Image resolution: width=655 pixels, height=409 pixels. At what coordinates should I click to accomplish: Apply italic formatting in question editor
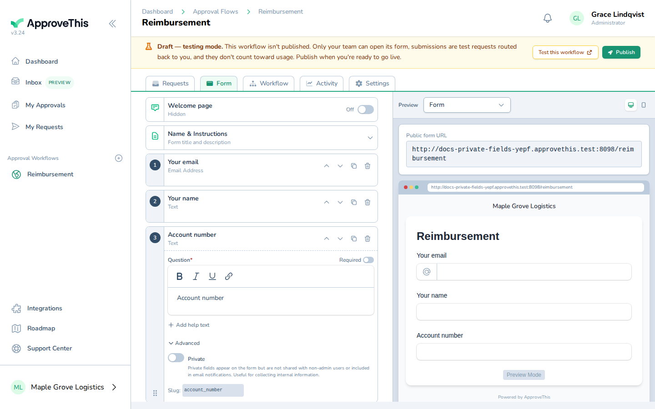[x=196, y=276]
